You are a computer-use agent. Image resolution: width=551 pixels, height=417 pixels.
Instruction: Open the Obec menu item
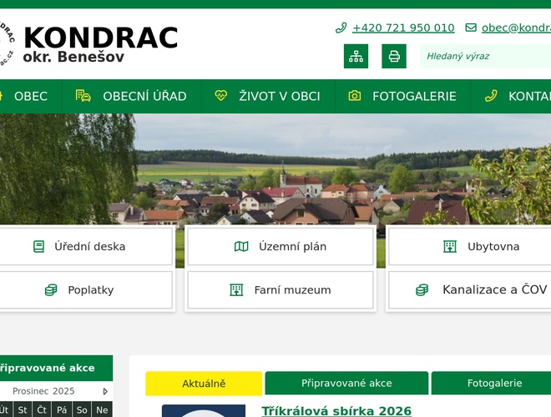pyautogui.click(x=30, y=96)
